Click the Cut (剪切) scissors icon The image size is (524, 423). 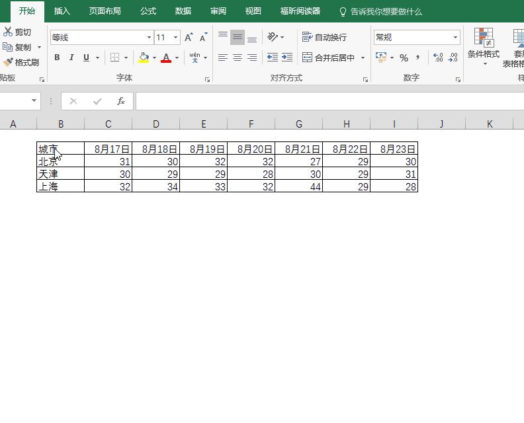coord(8,32)
